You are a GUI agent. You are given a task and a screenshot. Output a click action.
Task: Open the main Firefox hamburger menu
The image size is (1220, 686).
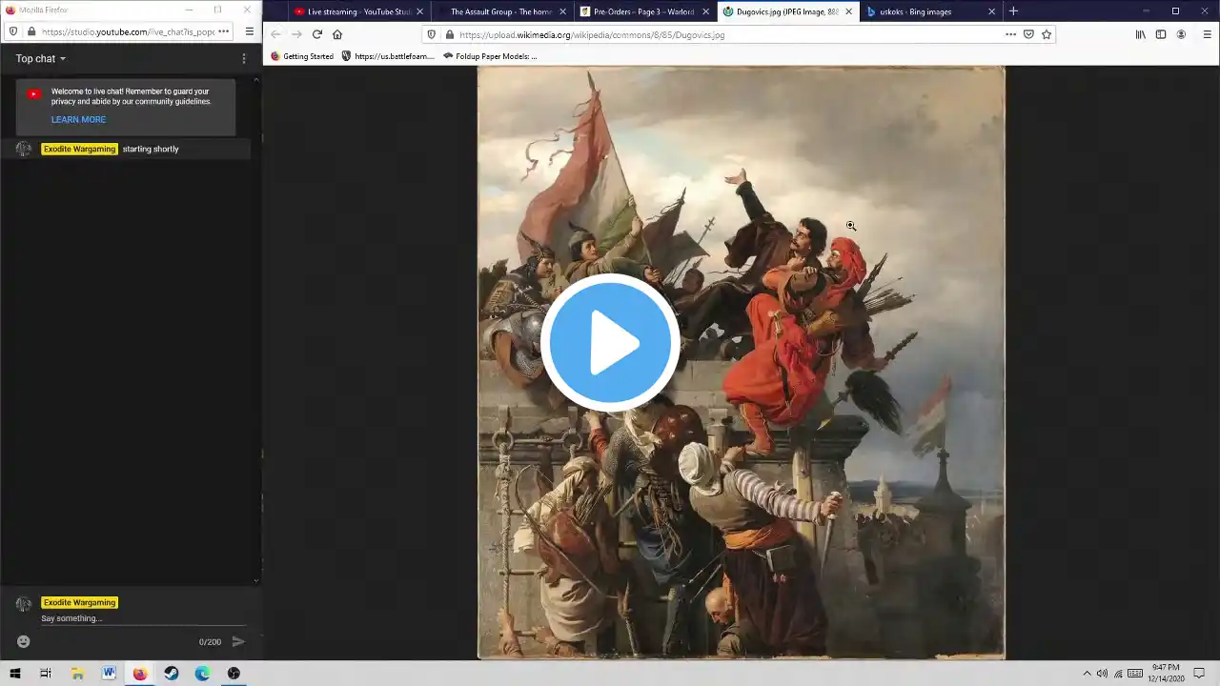pyautogui.click(x=1207, y=34)
